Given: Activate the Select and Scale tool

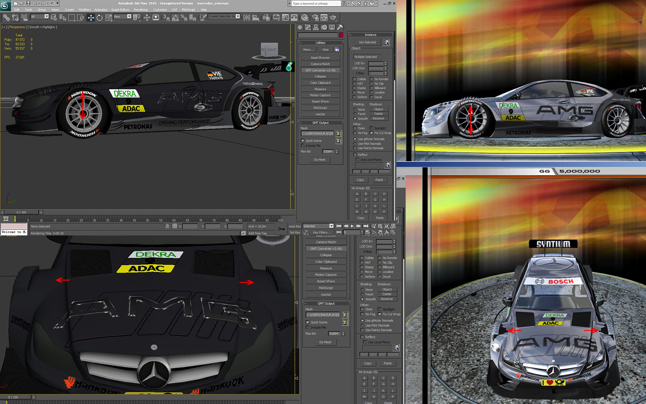Looking at the screenshot, I should tap(109, 17).
